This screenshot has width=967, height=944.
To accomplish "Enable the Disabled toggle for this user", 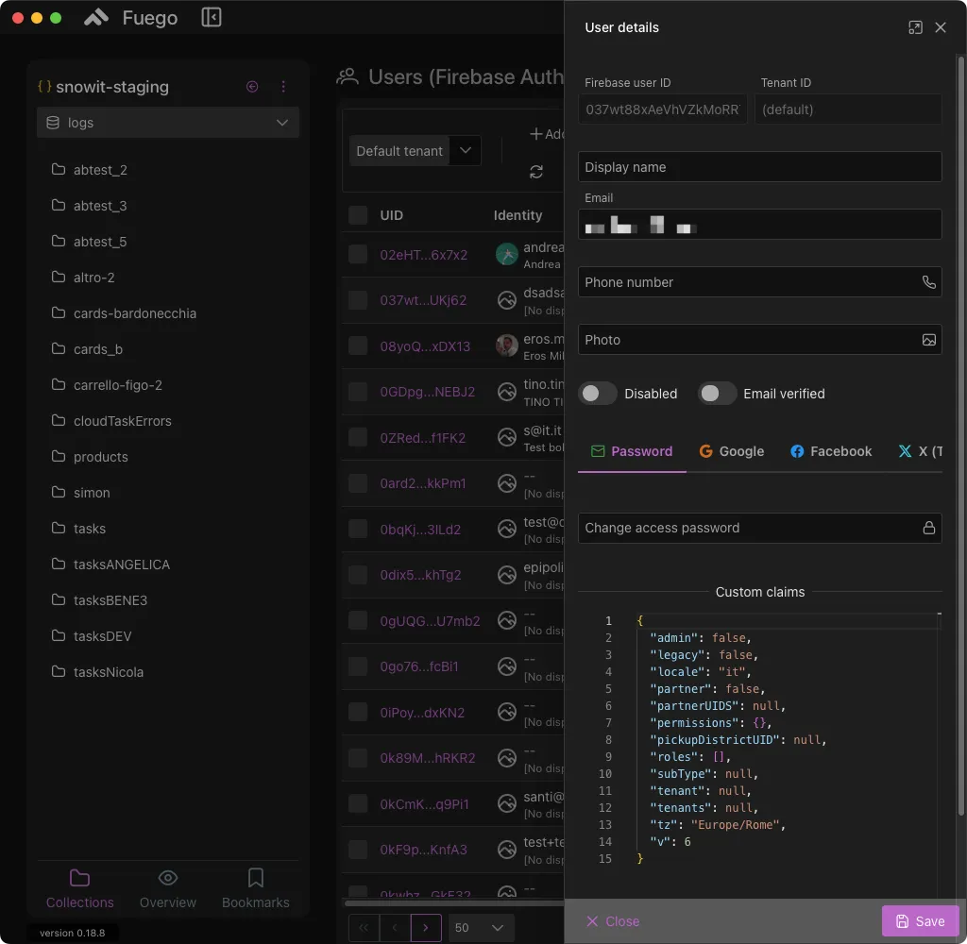I will pyautogui.click(x=597, y=392).
